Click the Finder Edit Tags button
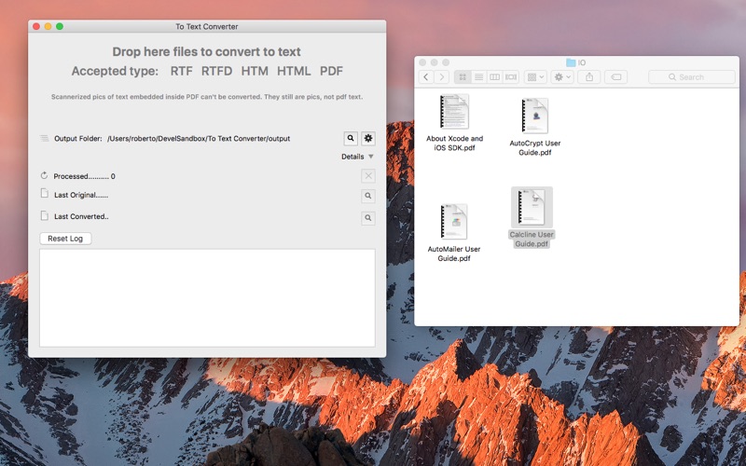The height and width of the screenshot is (466, 746). (x=616, y=77)
